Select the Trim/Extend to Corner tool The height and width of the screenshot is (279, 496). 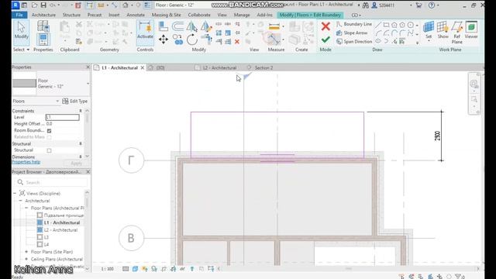(x=206, y=40)
